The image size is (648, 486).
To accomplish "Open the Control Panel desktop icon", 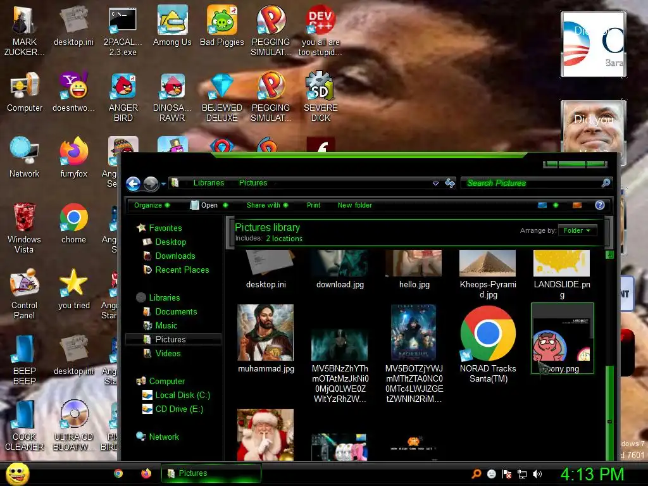I will point(25,294).
